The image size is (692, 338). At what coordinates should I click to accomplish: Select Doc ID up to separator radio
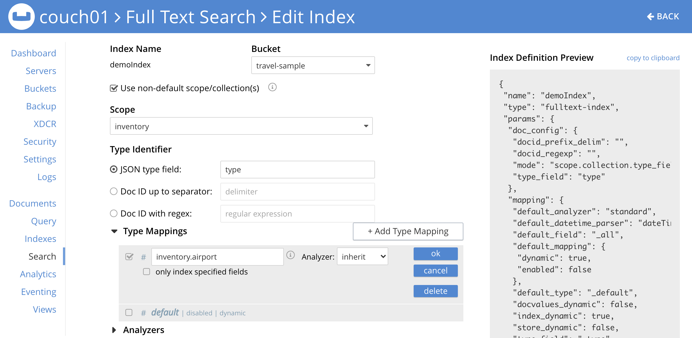(x=114, y=191)
